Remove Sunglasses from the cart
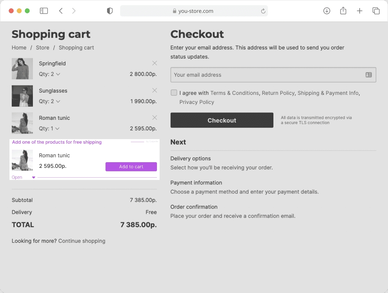Image resolution: width=388 pixels, height=293 pixels. click(x=154, y=90)
